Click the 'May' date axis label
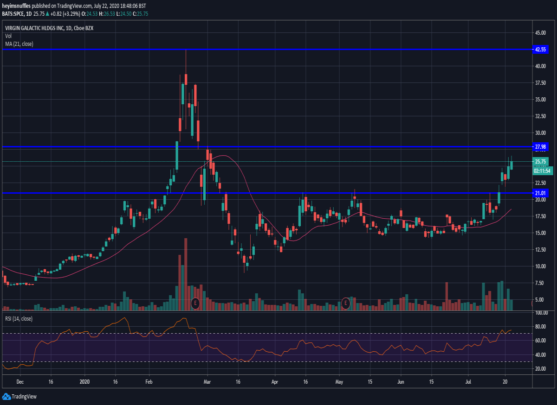 point(339,383)
